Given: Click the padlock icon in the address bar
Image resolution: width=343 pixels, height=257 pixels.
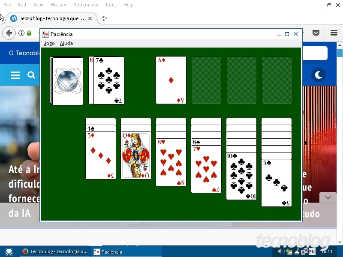Looking at the screenshot, I should pos(29,33).
